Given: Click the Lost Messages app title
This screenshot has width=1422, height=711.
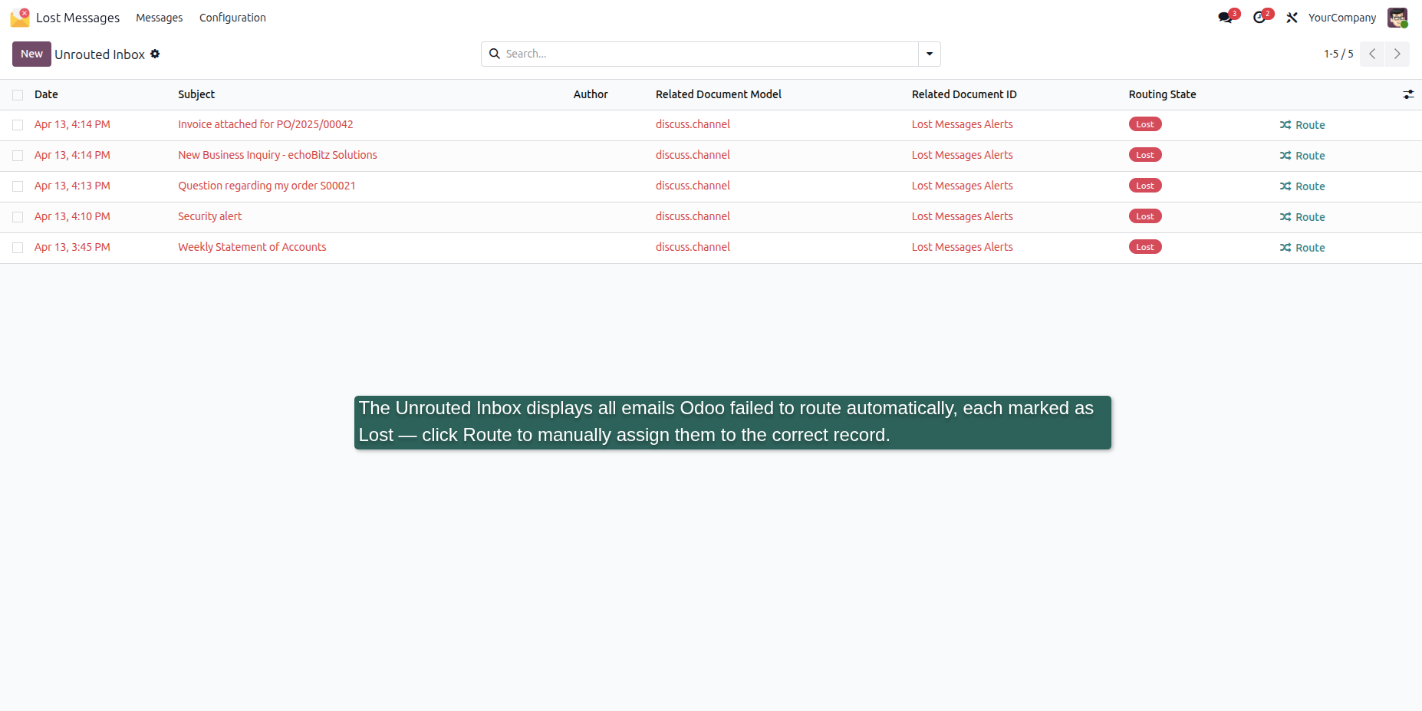Looking at the screenshot, I should [77, 18].
